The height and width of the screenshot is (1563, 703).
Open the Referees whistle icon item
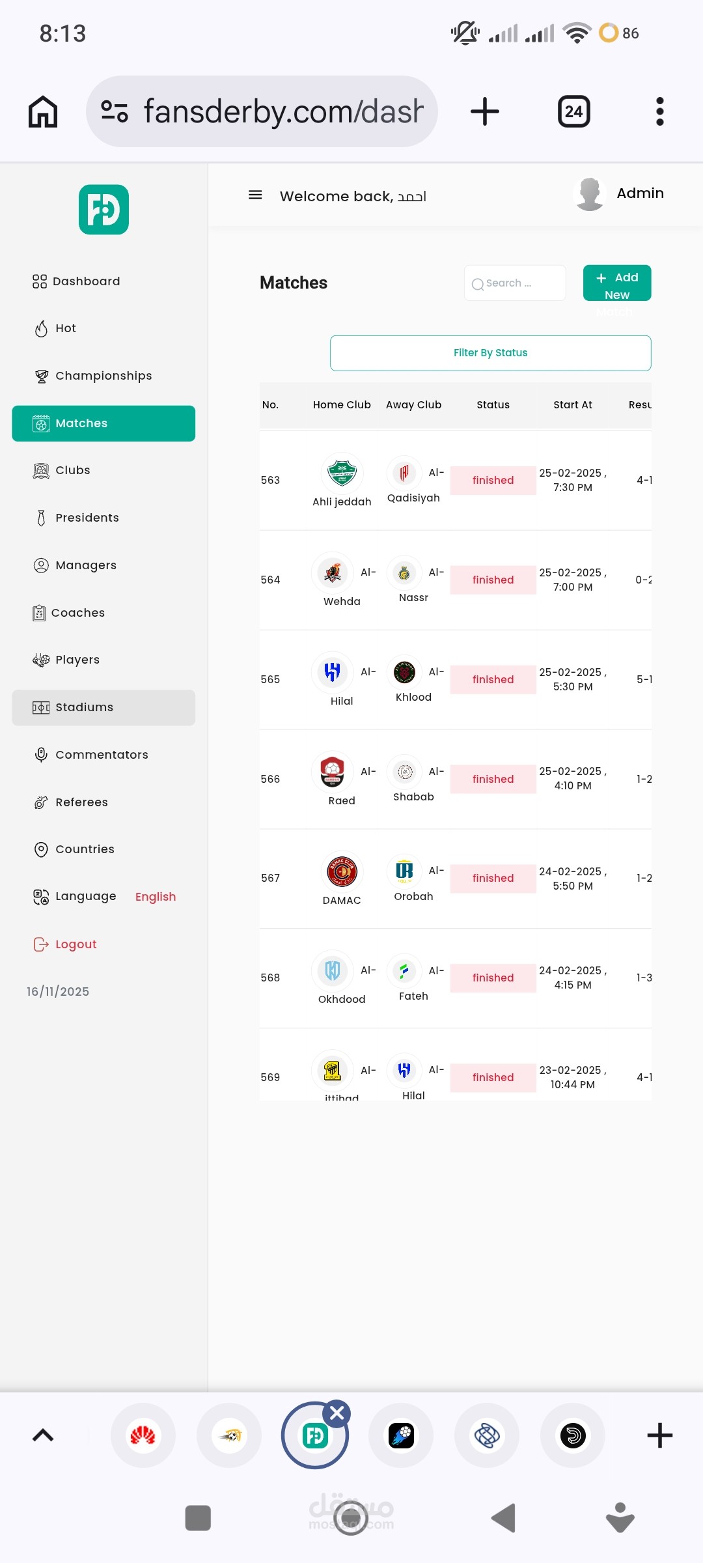41,802
